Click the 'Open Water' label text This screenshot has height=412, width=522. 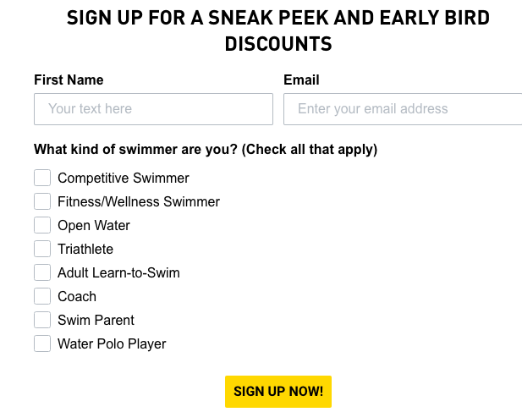(x=94, y=226)
